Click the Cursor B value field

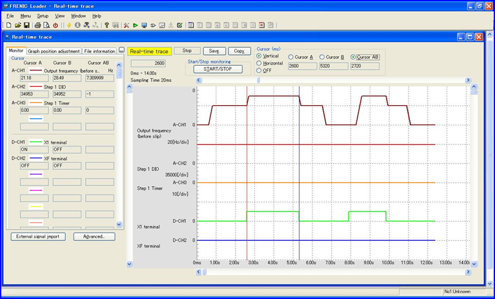click(333, 66)
